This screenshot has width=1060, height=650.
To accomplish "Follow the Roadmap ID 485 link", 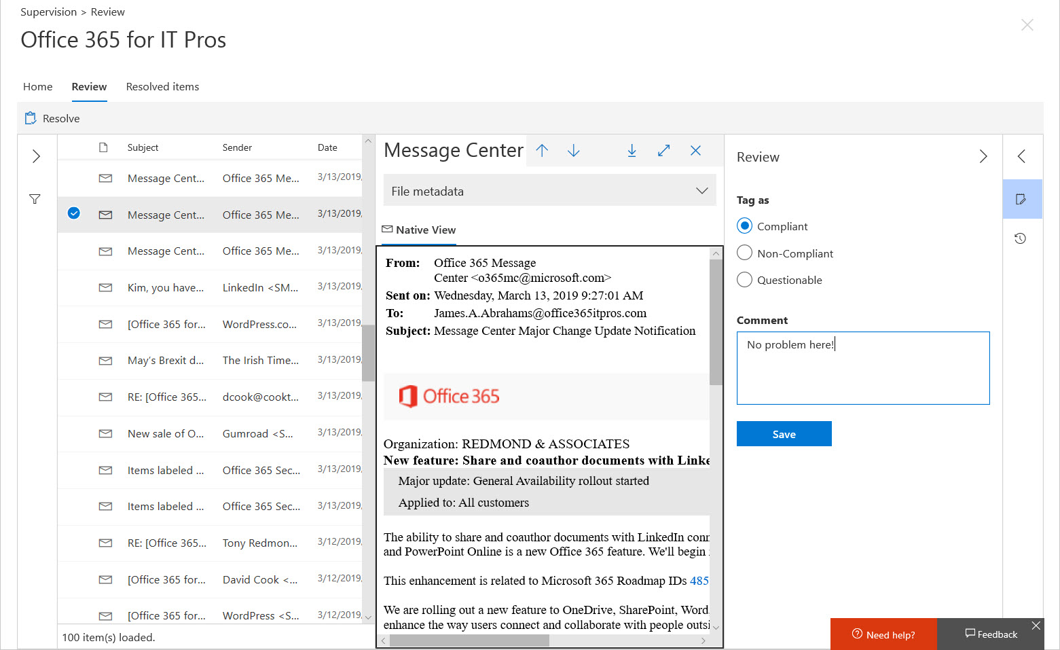I will pos(699,581).
